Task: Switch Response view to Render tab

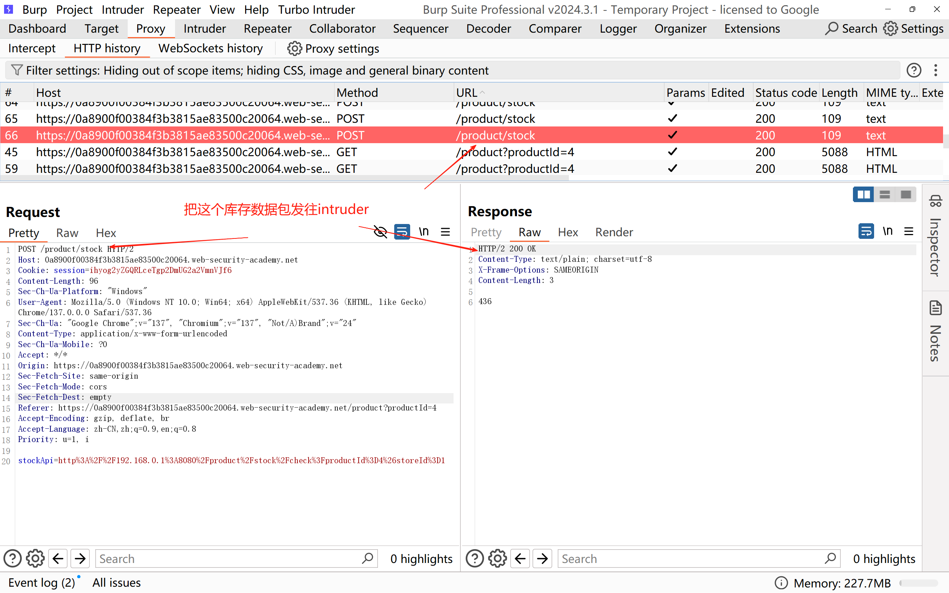Action: click(x=614, y=232)
